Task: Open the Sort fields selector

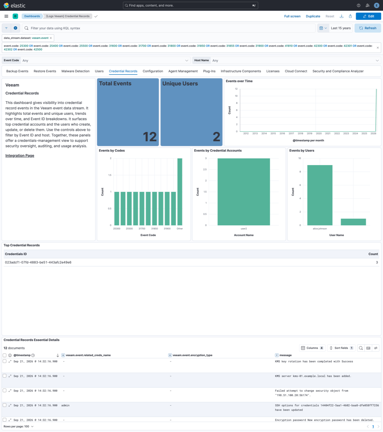Action: pos(341,348)
